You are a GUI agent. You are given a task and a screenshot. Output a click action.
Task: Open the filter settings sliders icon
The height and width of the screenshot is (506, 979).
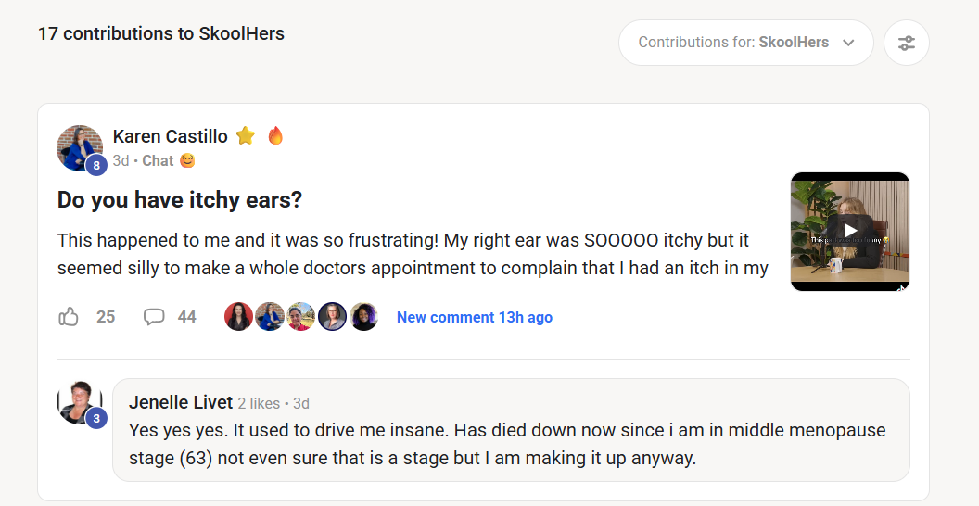click(906, 43)
